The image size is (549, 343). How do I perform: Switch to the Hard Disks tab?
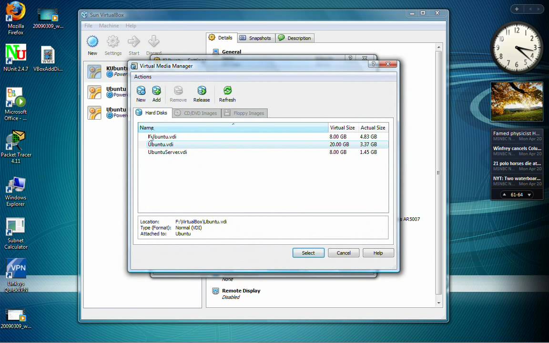pyautogui.click(x=152, y=113)
